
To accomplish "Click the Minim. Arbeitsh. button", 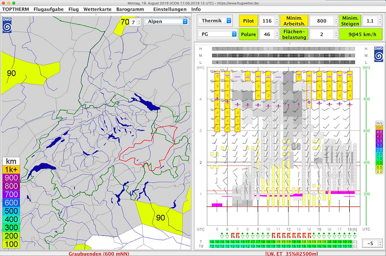I will coord(294,21).
